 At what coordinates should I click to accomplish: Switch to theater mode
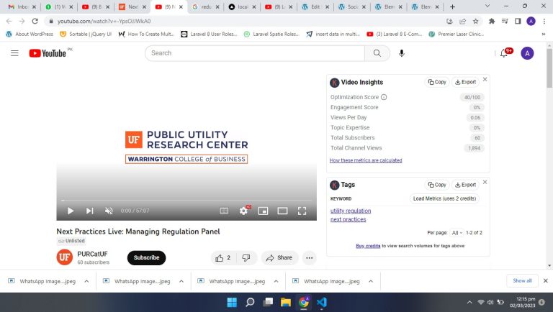[282, 211]
